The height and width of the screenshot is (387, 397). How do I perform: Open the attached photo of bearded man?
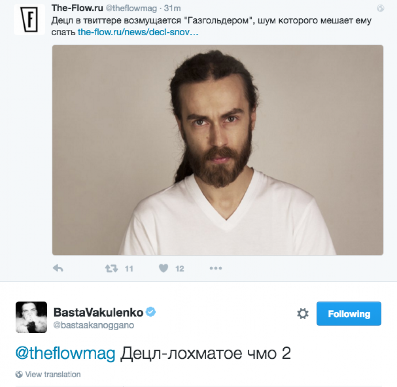pyautogui.click(x=218, y=150)
